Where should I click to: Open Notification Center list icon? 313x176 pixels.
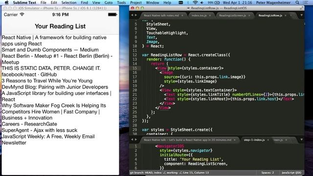point(305,2)
